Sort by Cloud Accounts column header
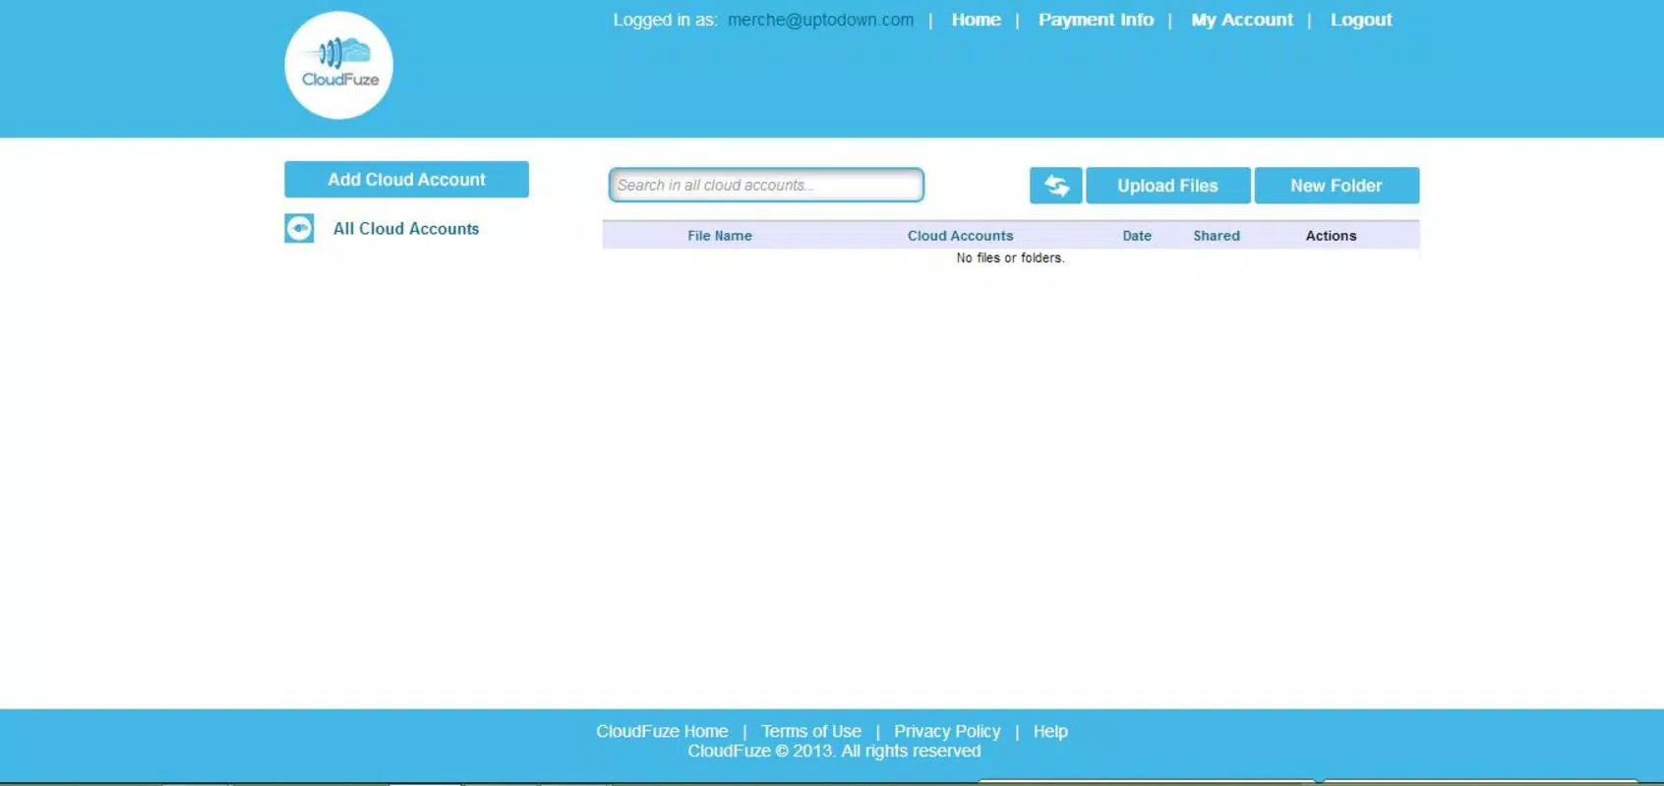The image size is (1664, 786). [960, 236]
